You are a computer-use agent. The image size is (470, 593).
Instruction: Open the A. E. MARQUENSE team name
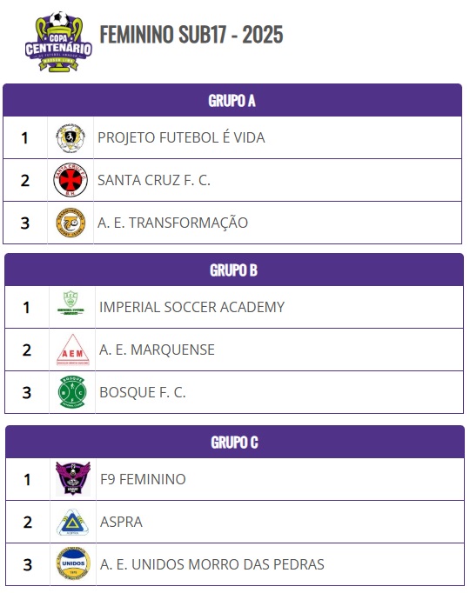point(157,350)
